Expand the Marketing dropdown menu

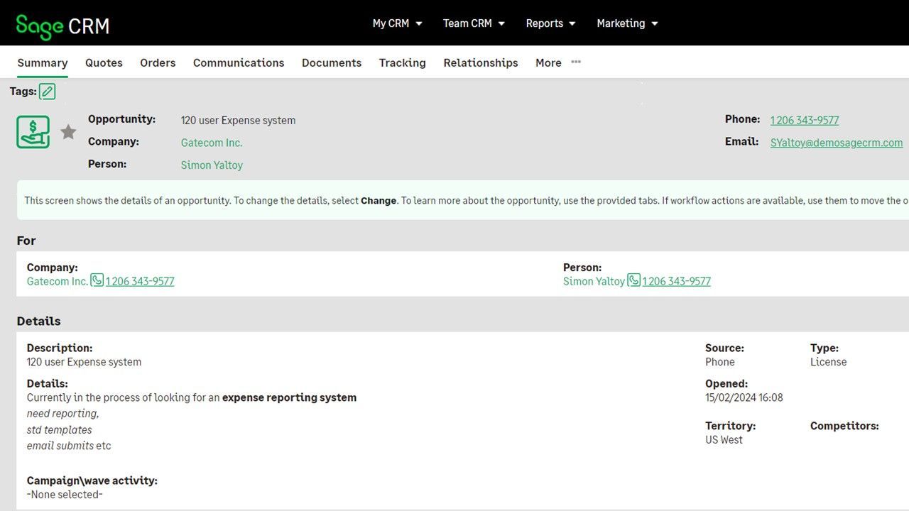(x=627, y=23)
